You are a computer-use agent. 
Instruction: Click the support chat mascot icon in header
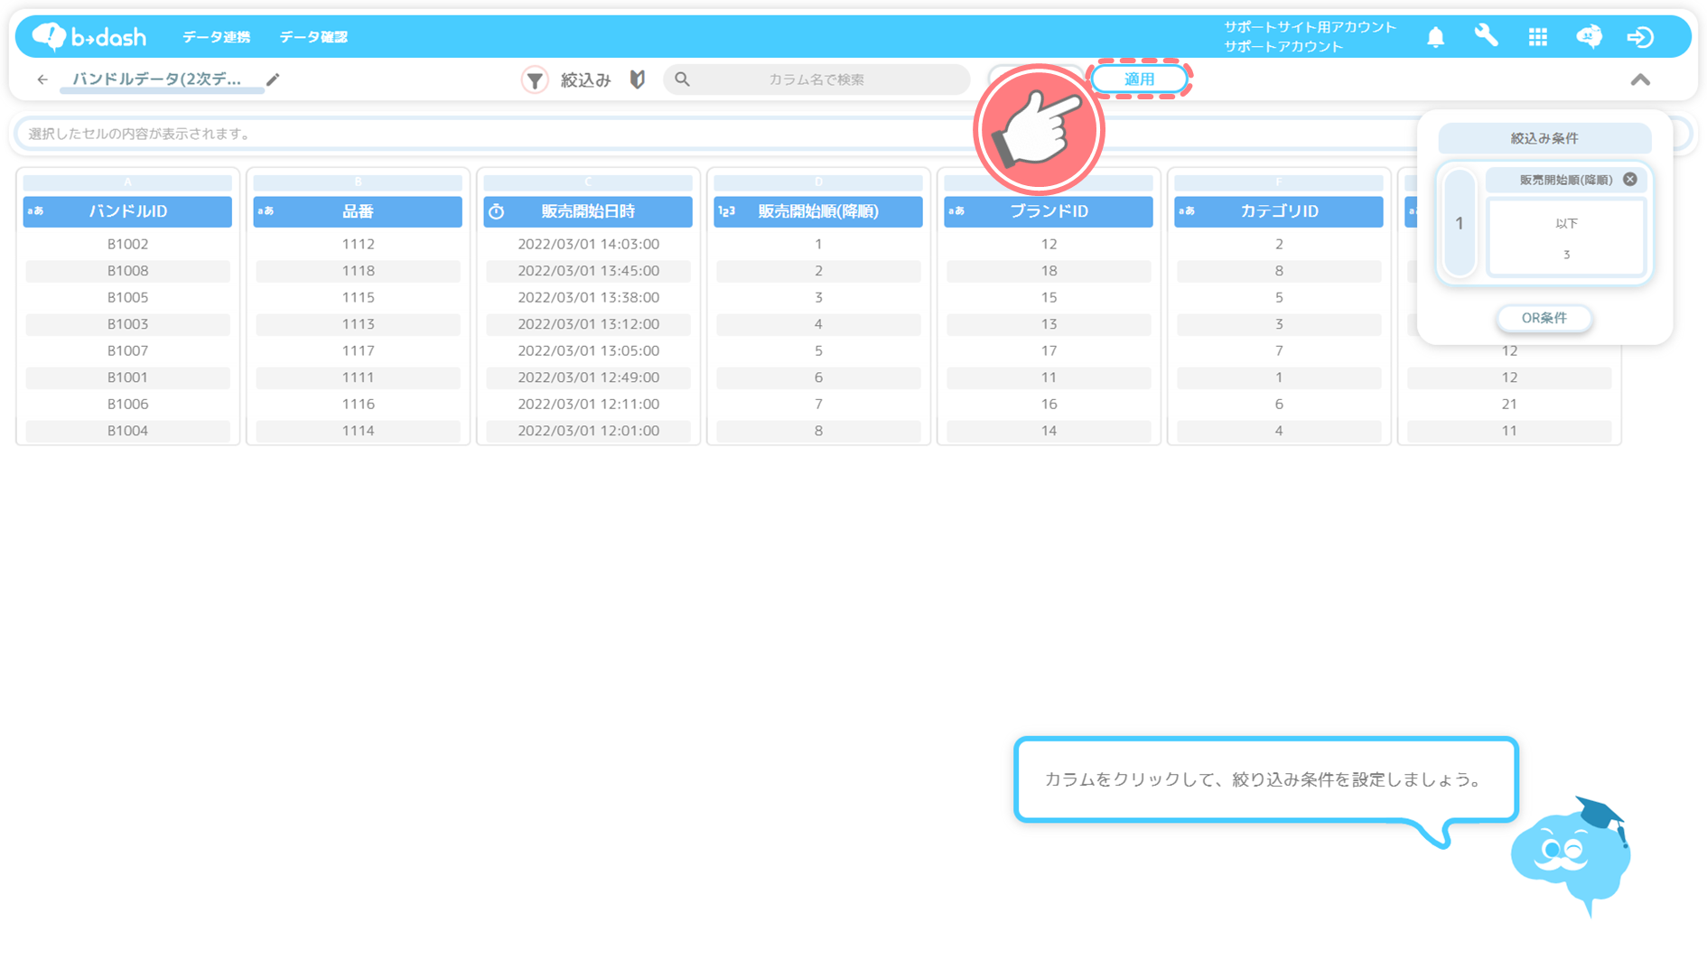tap(1589, 36)
